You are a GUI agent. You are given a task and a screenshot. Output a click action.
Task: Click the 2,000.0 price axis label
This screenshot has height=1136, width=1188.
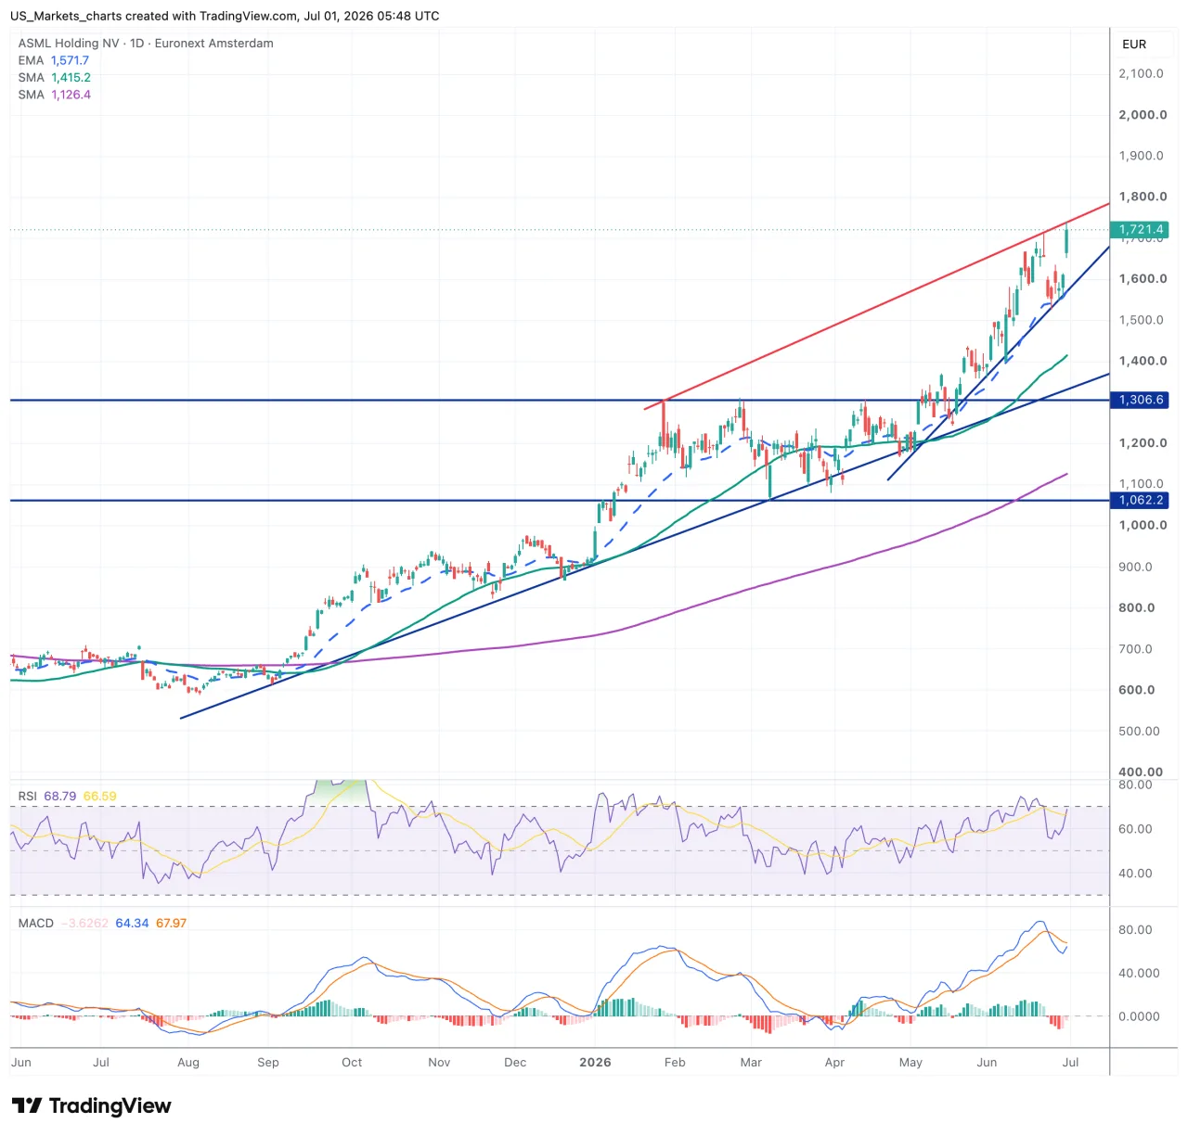[x=1143, y=115]
